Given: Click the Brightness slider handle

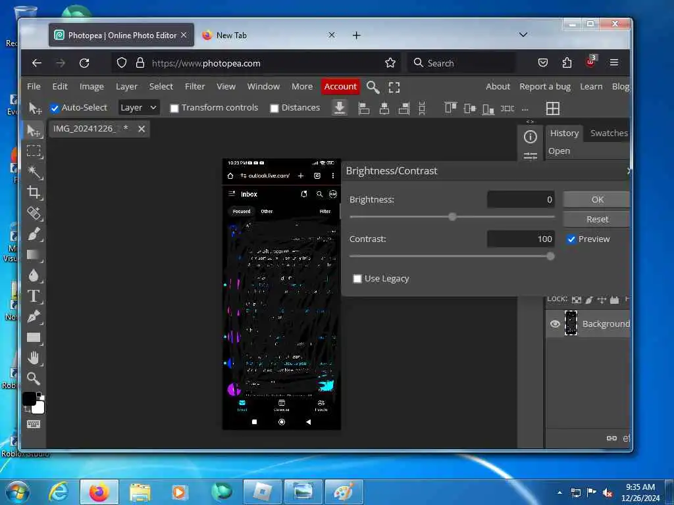Looking at the screenshot, I should click(452, 217).
